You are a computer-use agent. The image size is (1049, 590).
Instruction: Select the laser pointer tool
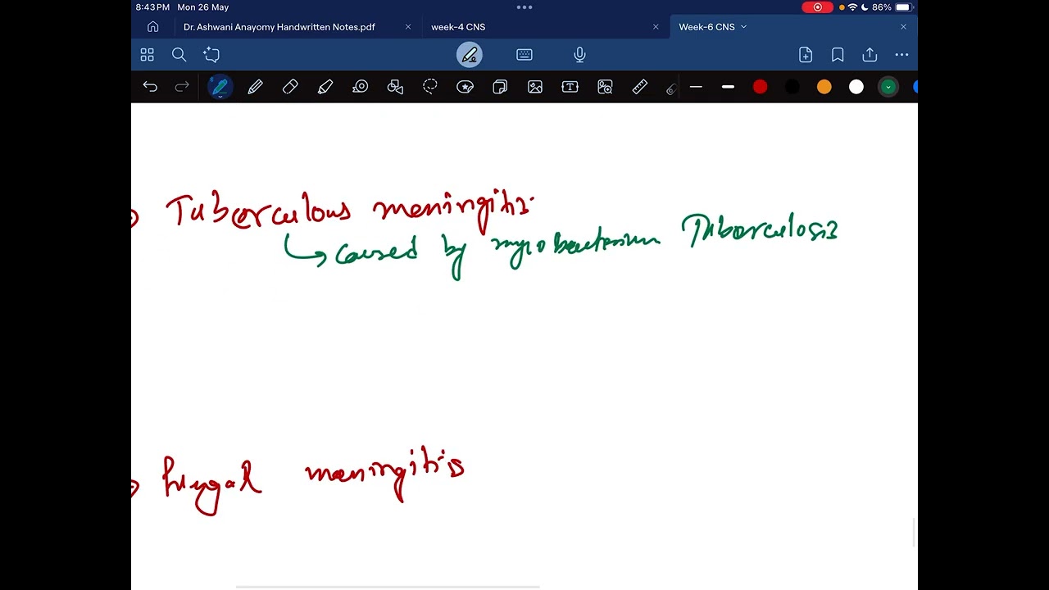point(671,88)
